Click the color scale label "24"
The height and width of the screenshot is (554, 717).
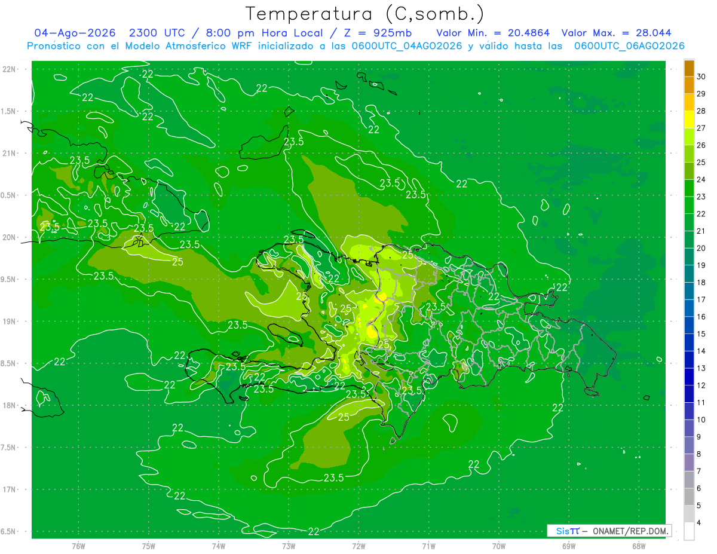(701, 179)
